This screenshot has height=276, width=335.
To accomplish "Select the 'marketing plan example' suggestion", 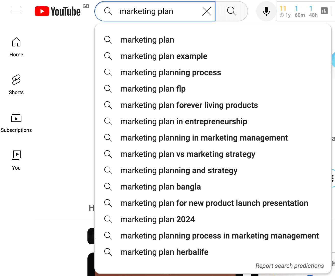I will 164,56.
